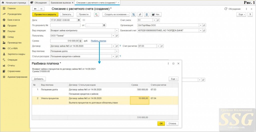256x132 pixels.
Task: Open Еще menu in Разбивка платежа dialog
Action: tap(173, 79)
